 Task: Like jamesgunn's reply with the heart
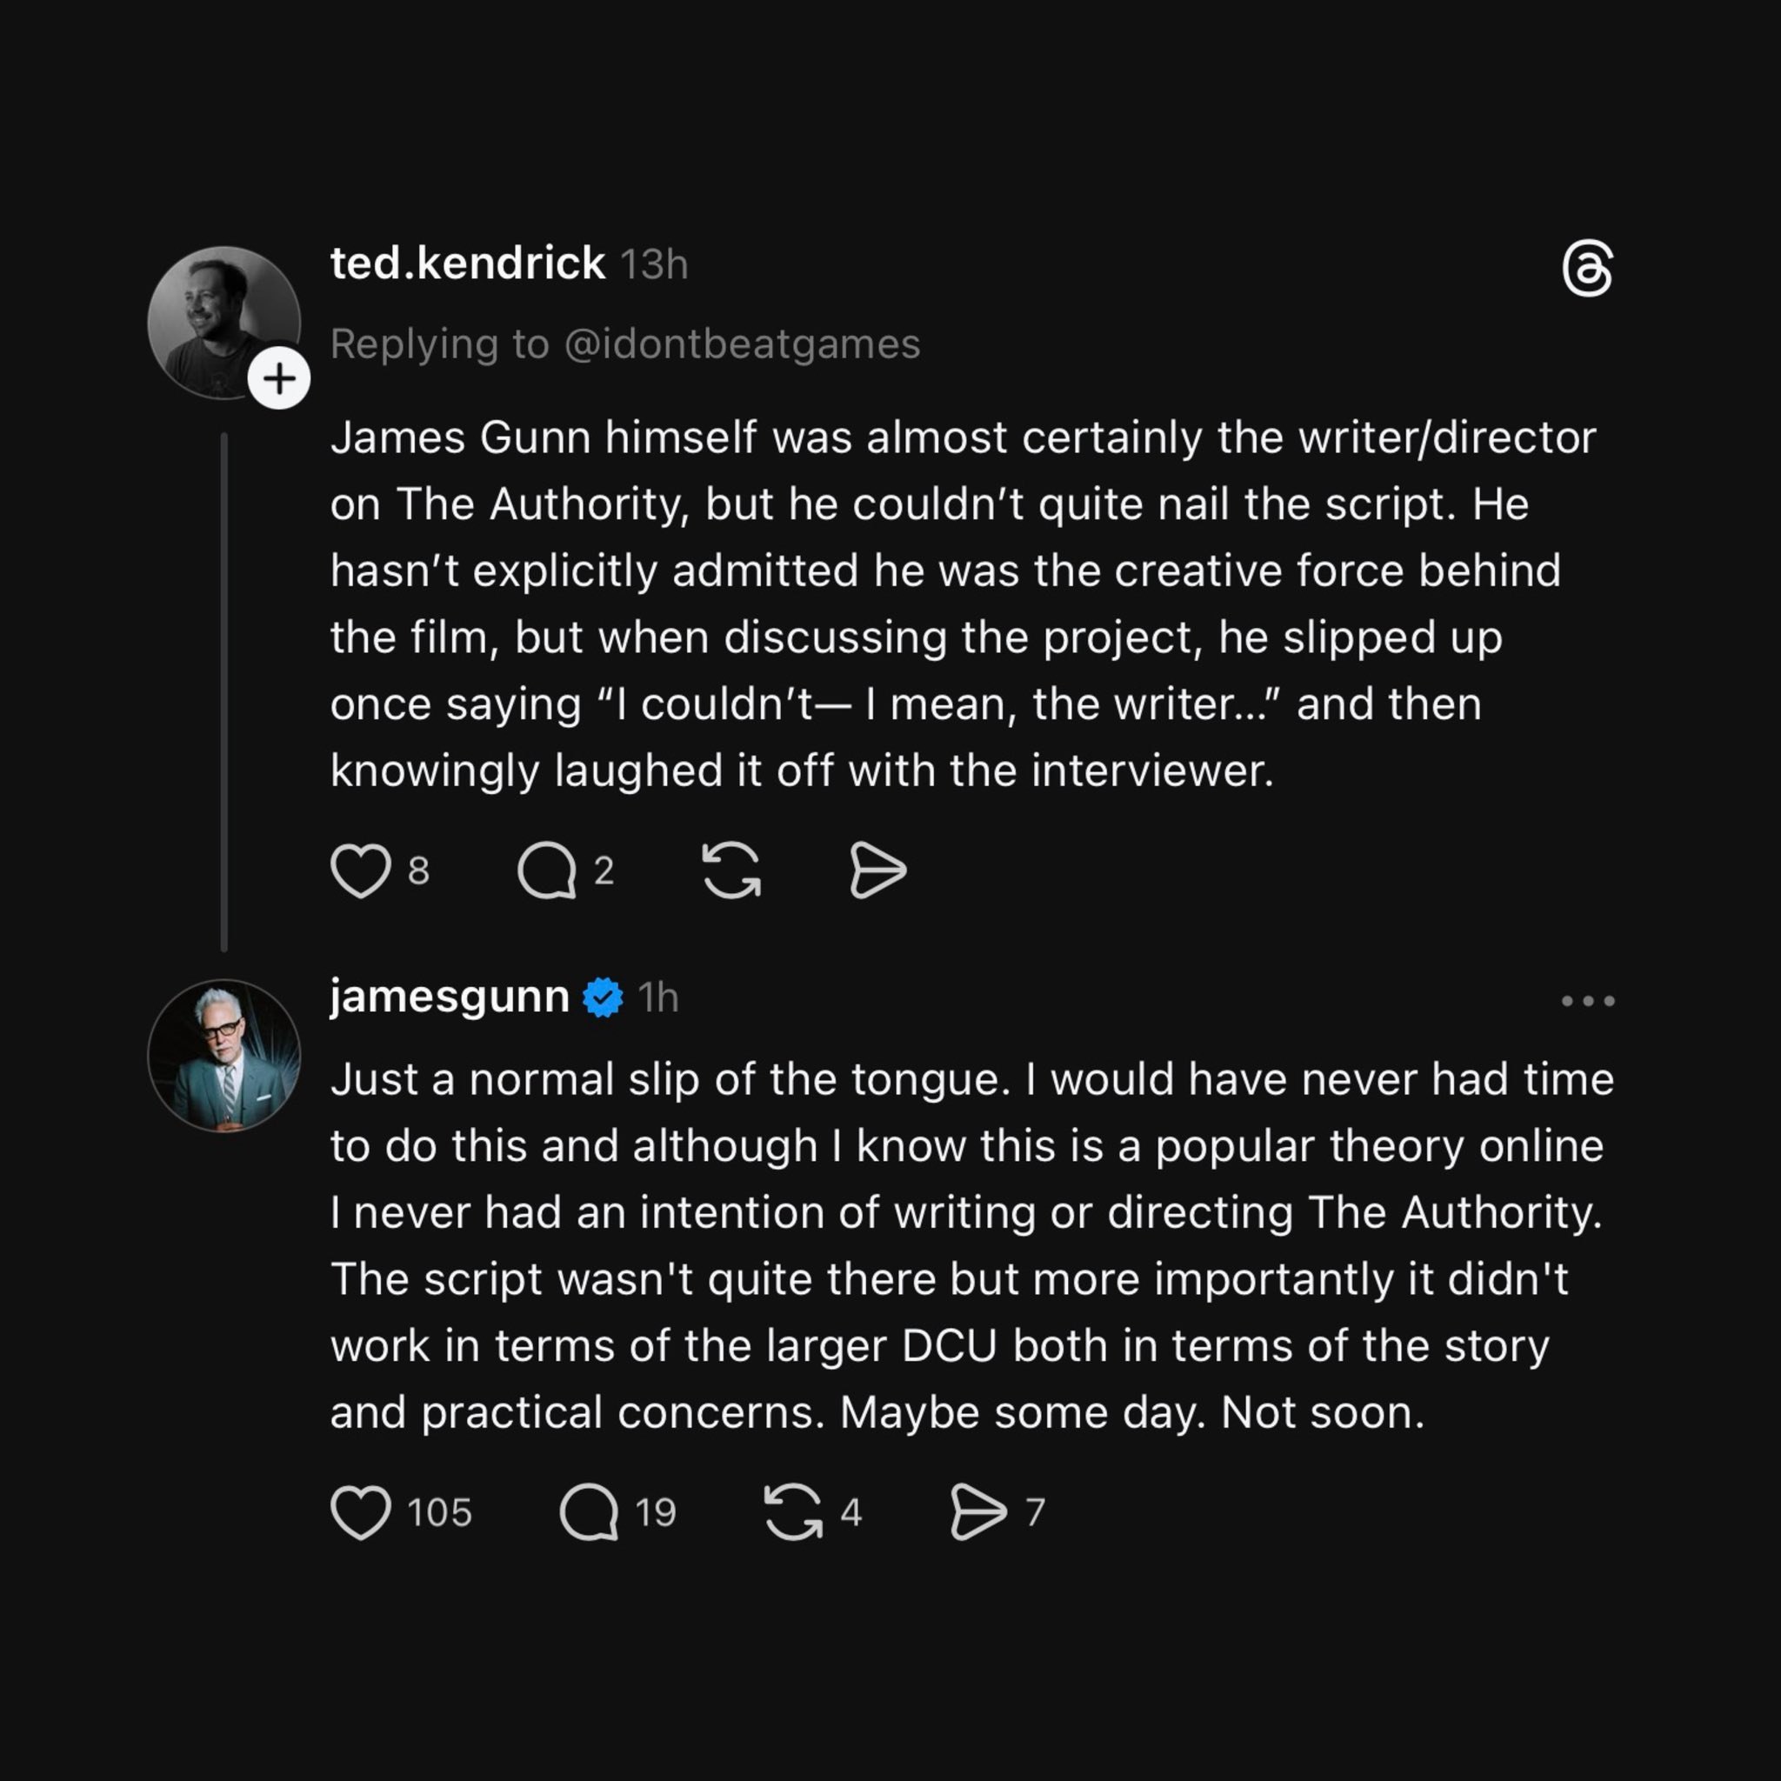360,1513
